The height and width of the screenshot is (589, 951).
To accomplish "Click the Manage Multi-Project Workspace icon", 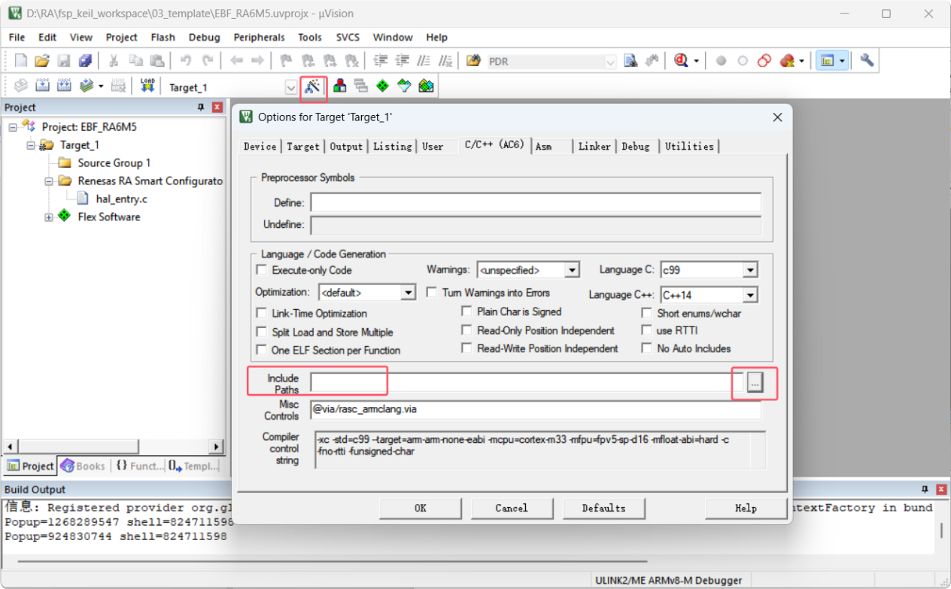I will click(x=360, y=87).
